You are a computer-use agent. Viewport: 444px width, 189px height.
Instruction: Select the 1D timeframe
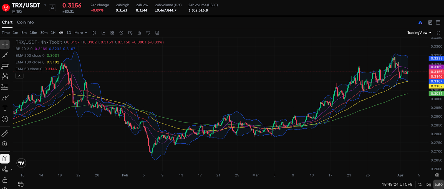pos(69,33)
